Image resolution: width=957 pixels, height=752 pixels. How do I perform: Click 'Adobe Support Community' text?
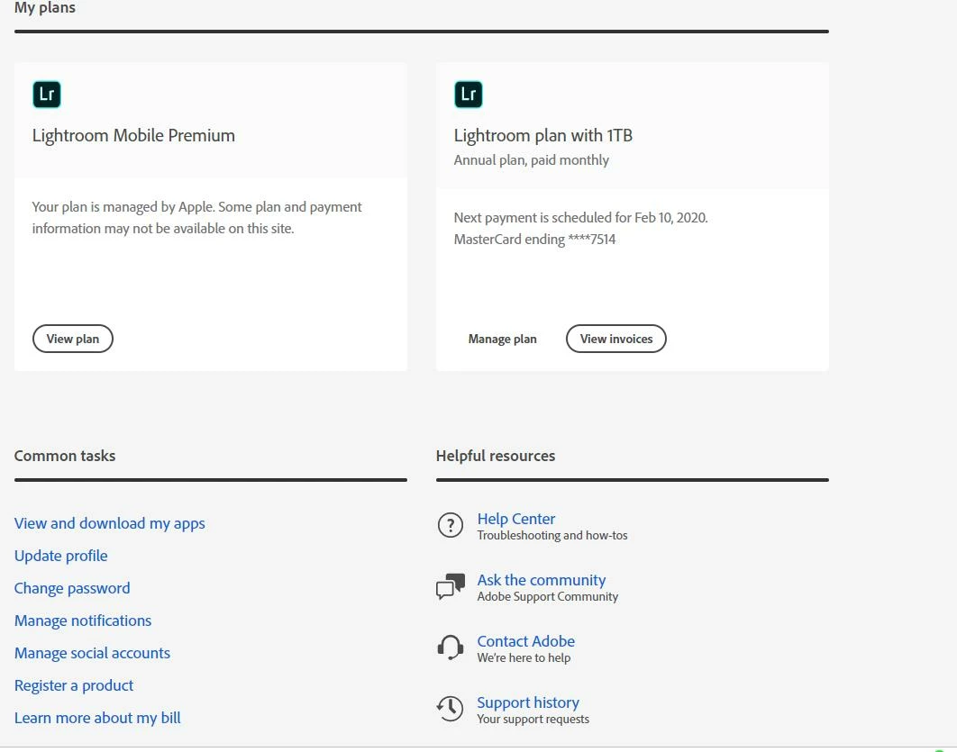click(x=548, y=596)
